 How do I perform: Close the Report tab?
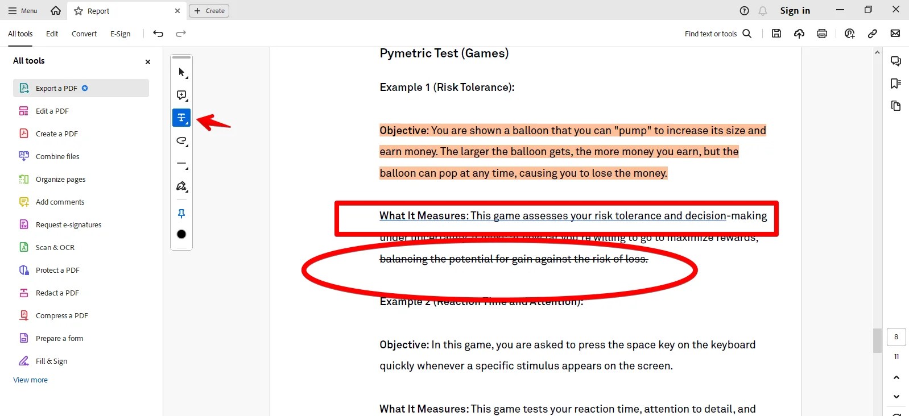(177, 11)
